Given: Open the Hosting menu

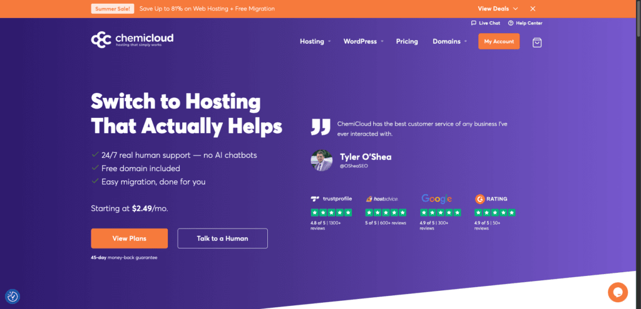Looking at the screenshot, I should pos(312,42).
